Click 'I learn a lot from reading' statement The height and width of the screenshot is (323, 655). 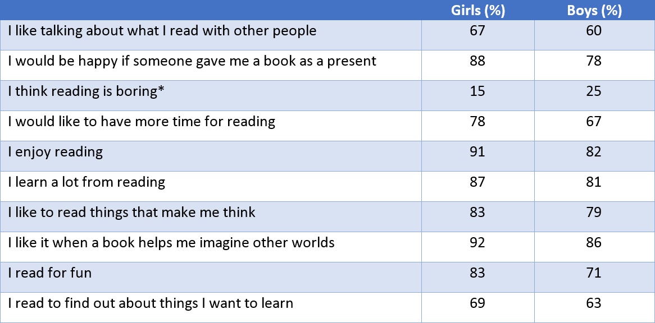pos(87,182)
